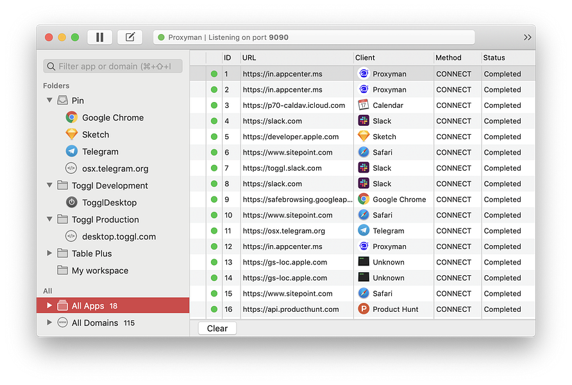
Task: Expand the All Domains section
Action: tap(49, 323)
